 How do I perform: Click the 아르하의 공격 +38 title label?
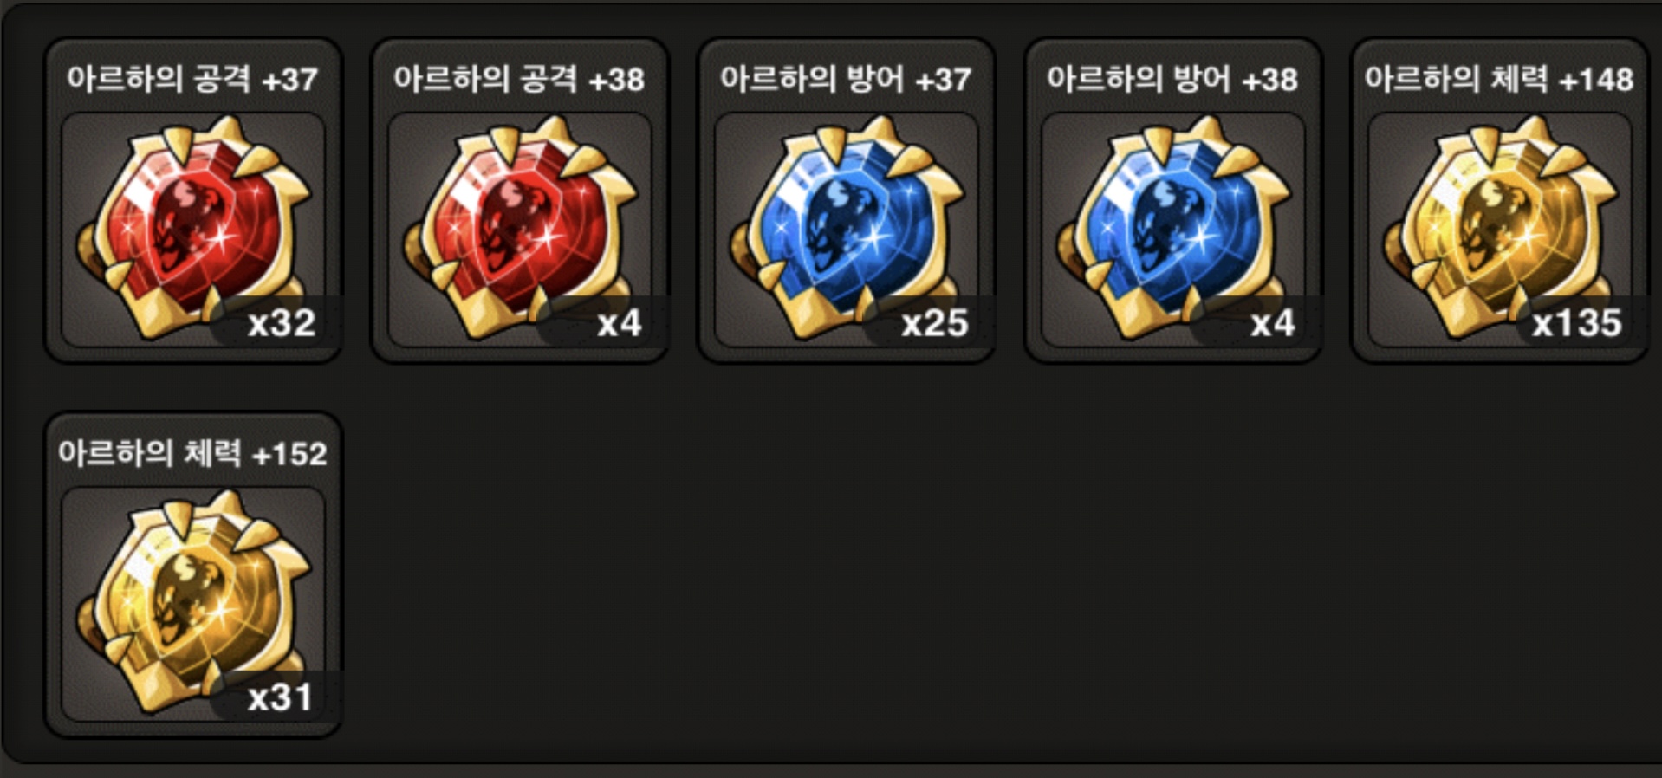click(519, 80)
